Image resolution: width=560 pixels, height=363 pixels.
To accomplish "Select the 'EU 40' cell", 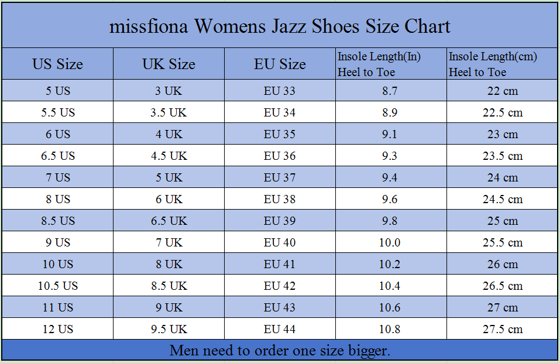I will pos(280,242).
